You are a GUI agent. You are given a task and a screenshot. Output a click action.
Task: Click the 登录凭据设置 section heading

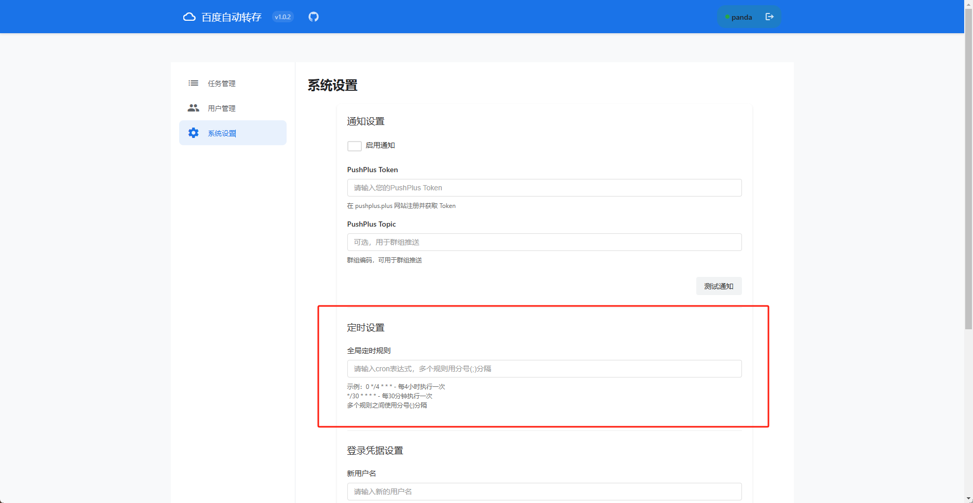[x=375, y=451]
